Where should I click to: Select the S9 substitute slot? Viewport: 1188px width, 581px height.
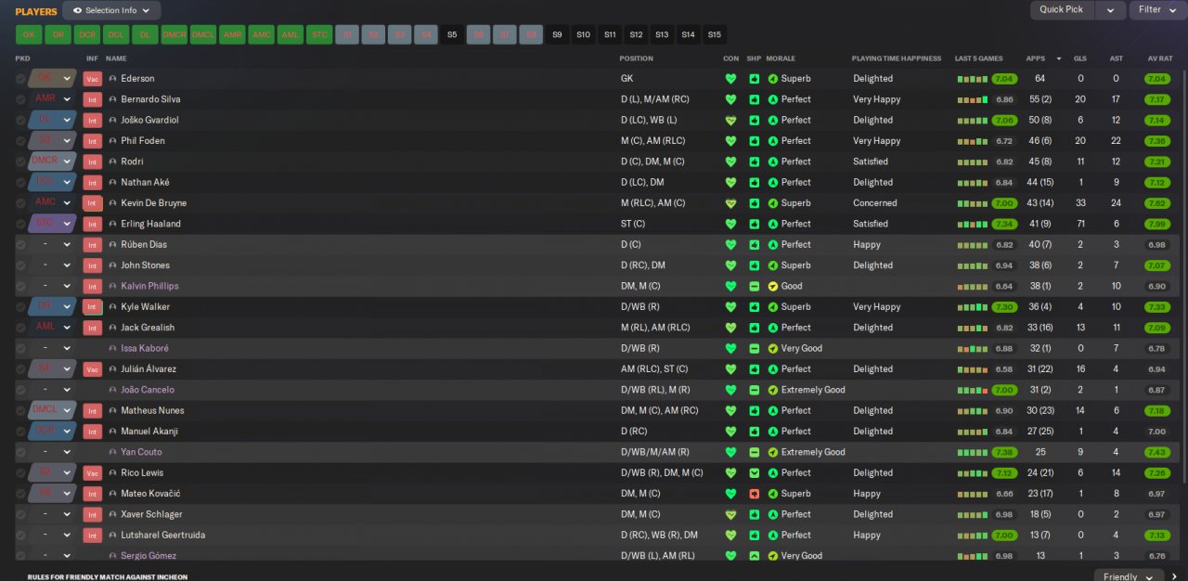click(557, 34)
